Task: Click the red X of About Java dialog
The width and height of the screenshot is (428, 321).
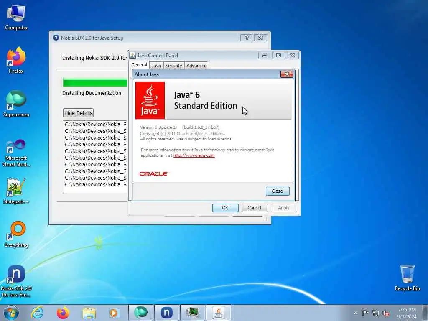Action: 287,74
